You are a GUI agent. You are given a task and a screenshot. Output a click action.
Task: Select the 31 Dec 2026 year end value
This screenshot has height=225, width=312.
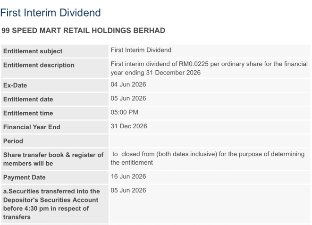129,126
